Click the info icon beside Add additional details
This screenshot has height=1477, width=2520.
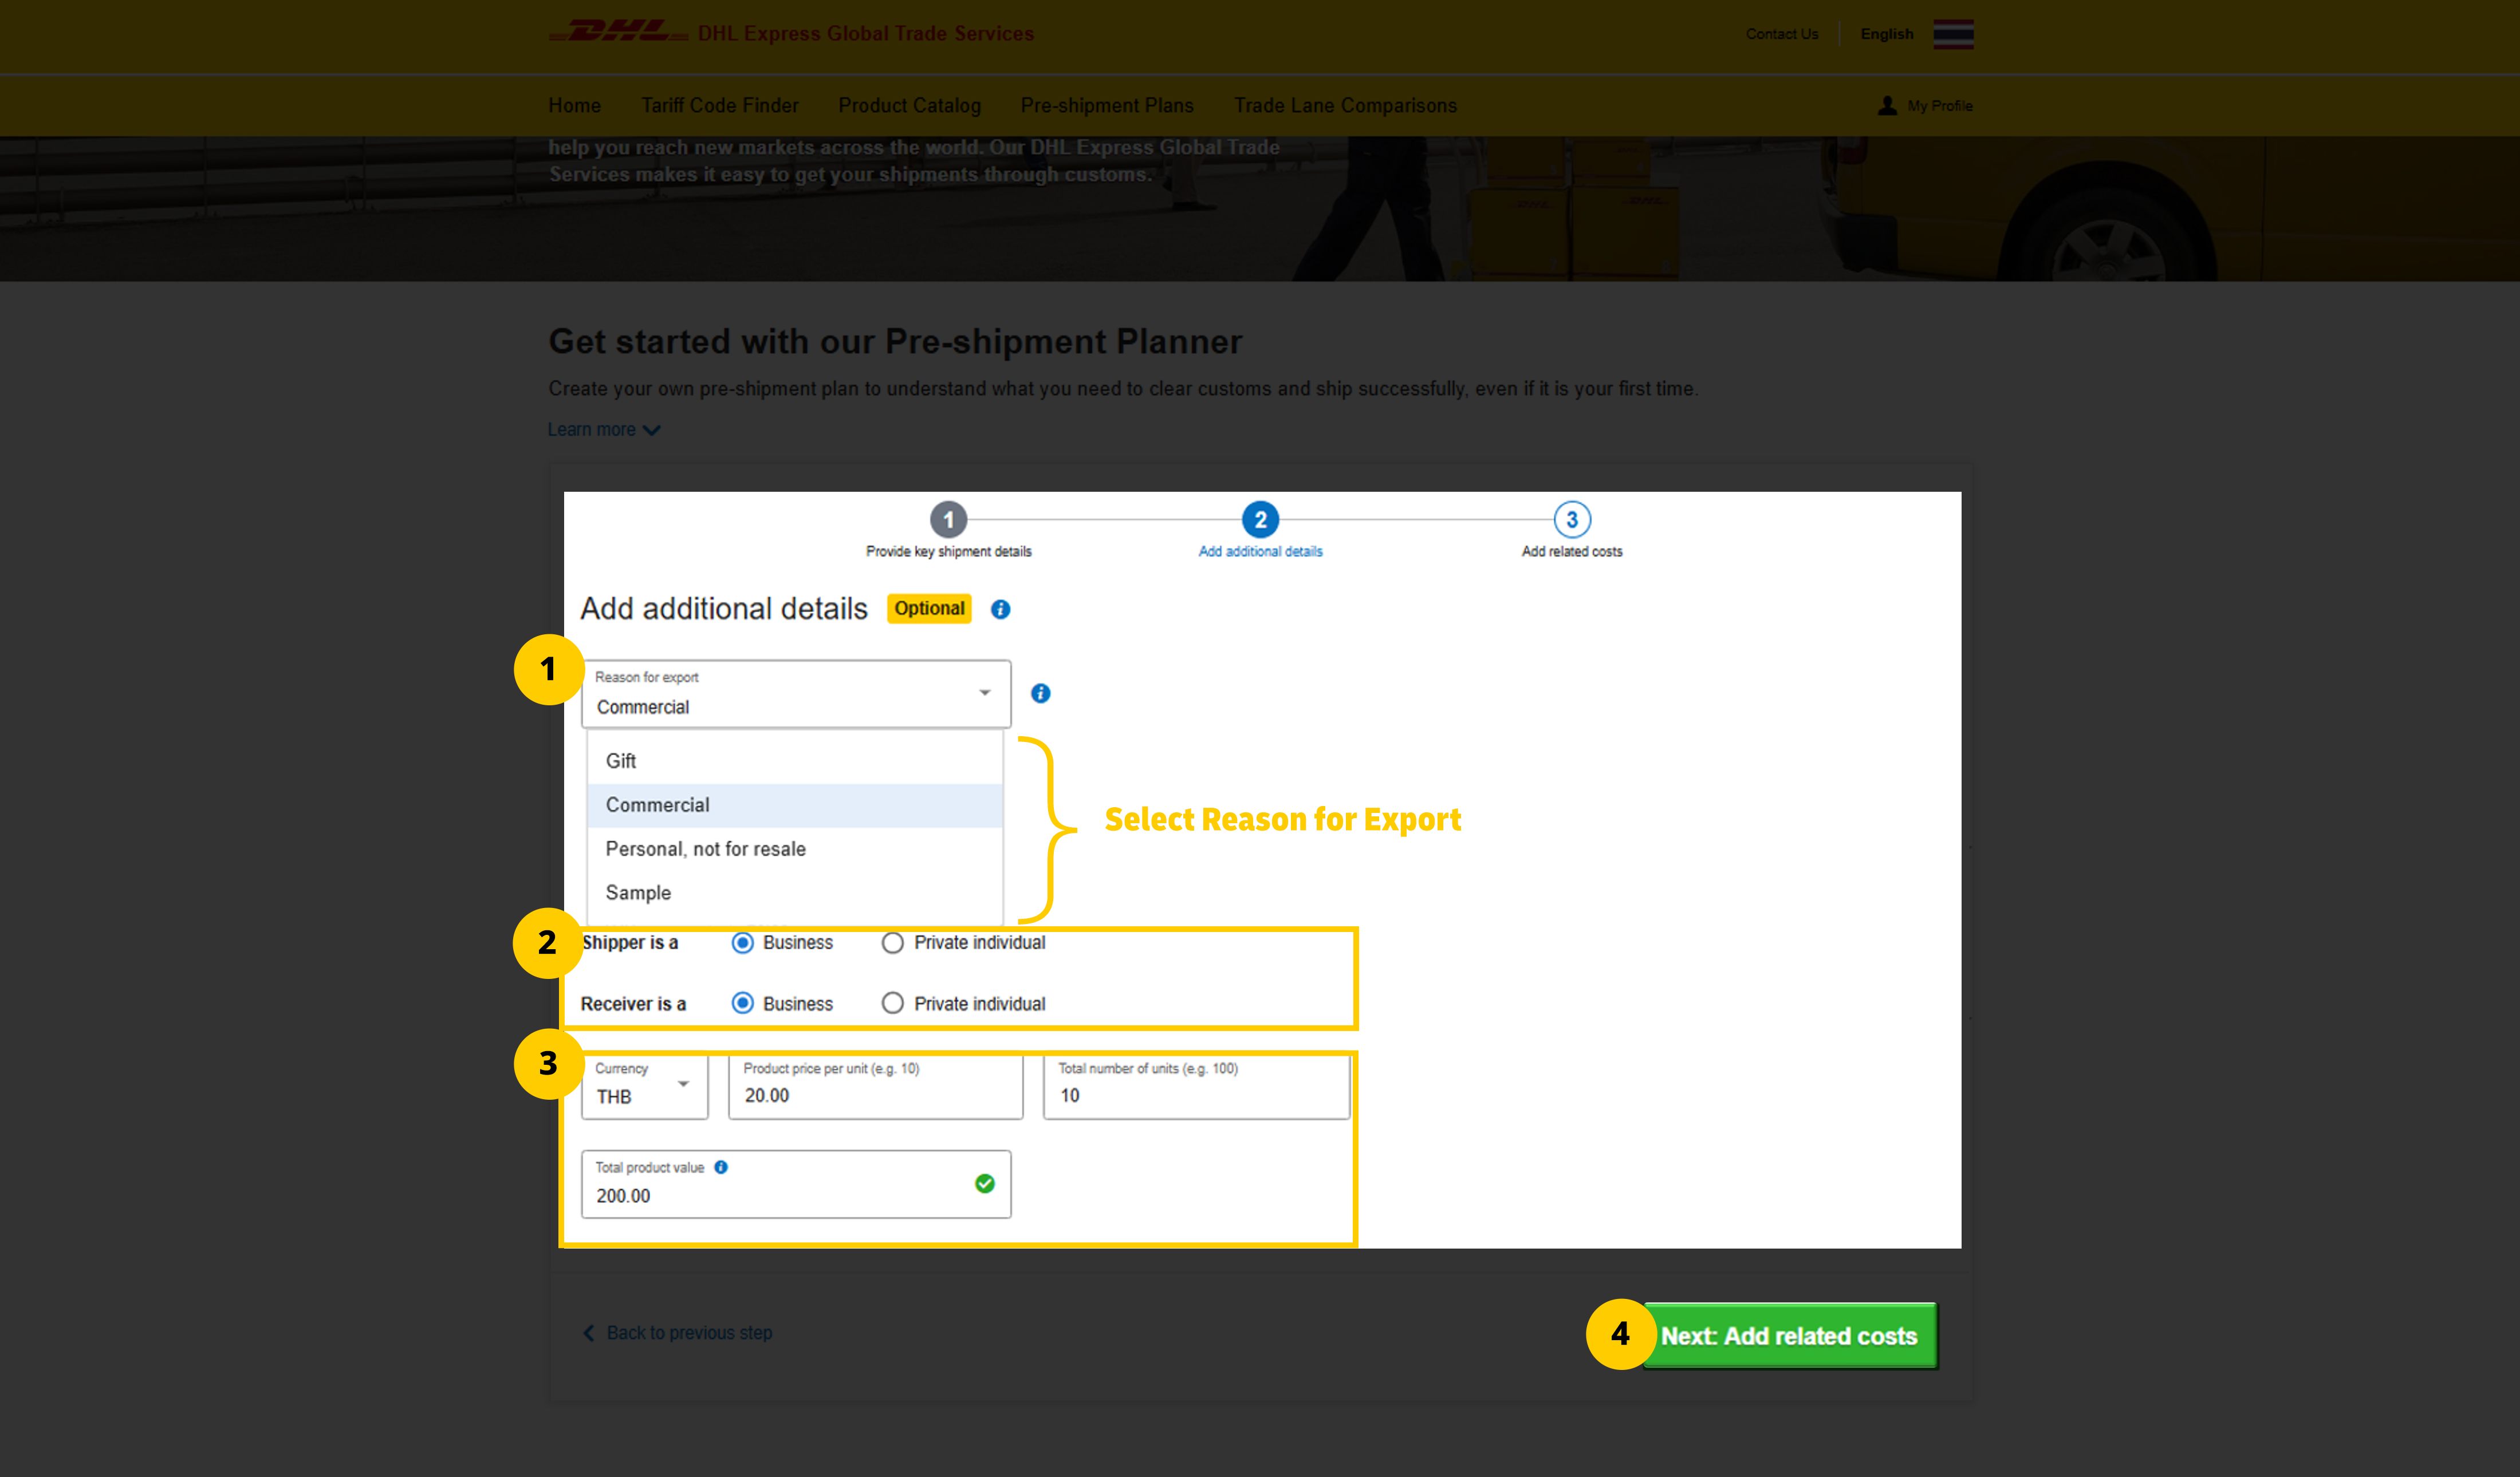point(1000,609)
